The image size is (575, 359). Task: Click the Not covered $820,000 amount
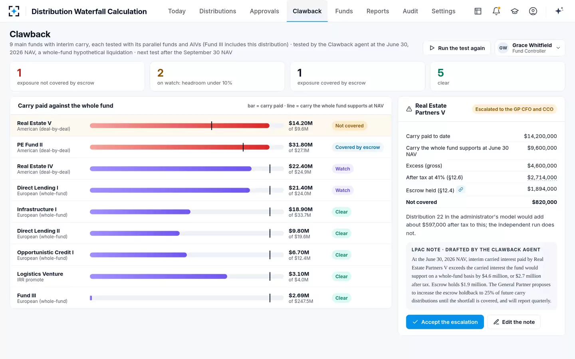[544, 202]
